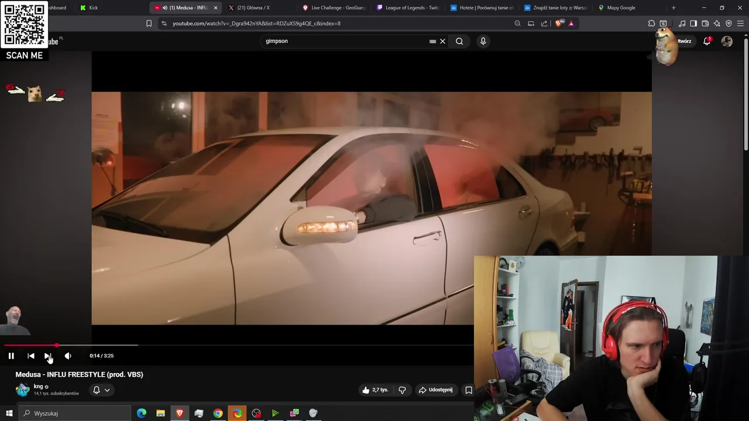Image resolution: width=749 pixels, height=421 pixels.
Task: Skip to next video in playlist
Action: coord(48,356)
